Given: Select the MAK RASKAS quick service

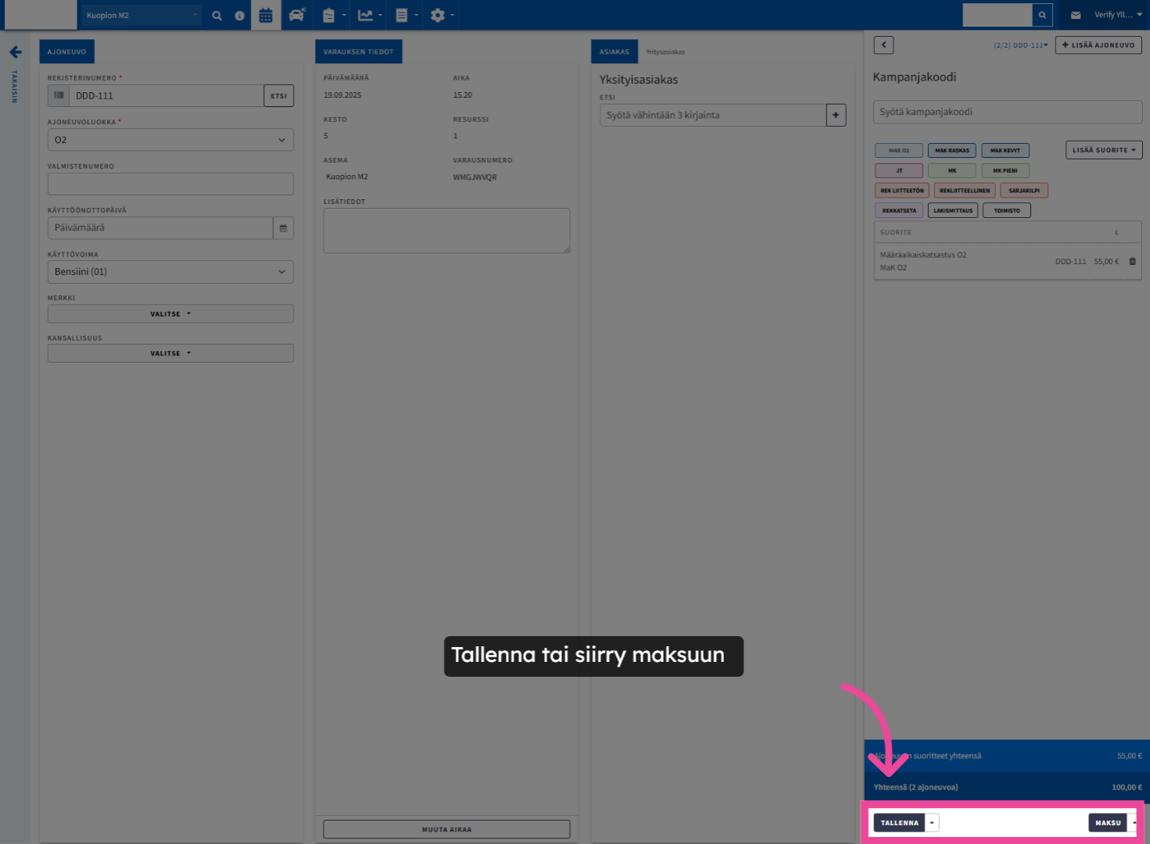Looking at the screenshot, I should [952, 150].
